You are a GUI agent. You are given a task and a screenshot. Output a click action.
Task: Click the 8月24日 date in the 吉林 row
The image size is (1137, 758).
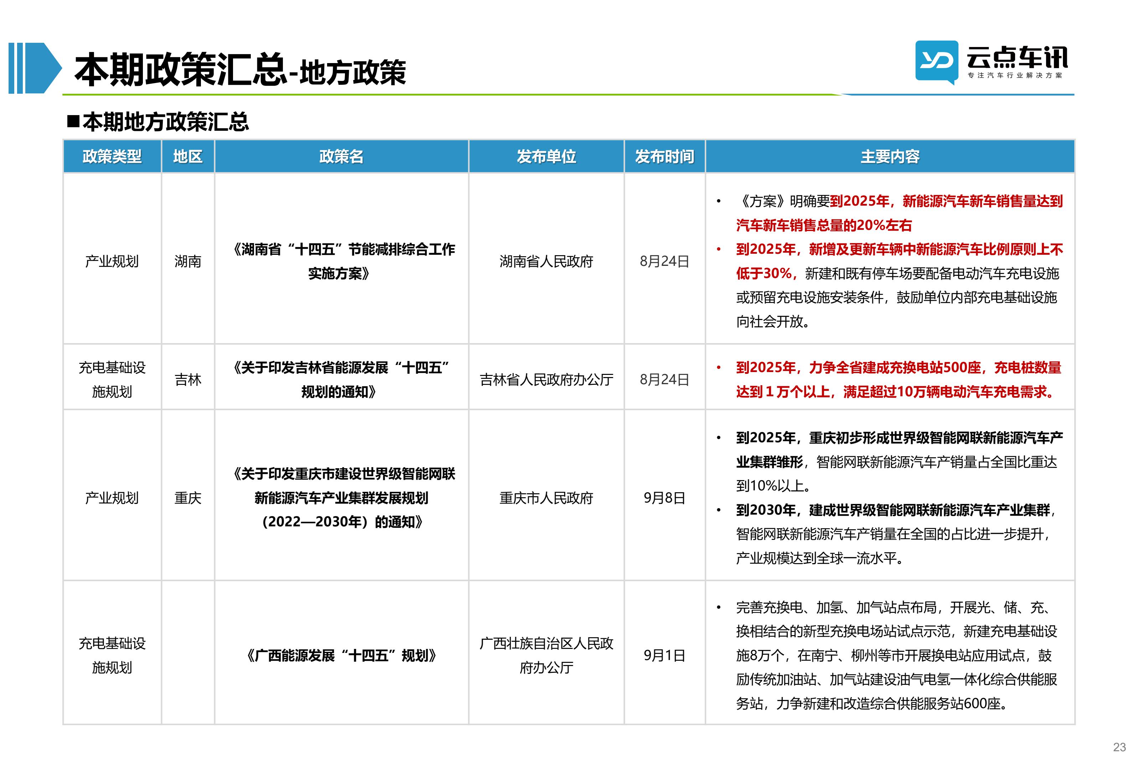point(665,380)
